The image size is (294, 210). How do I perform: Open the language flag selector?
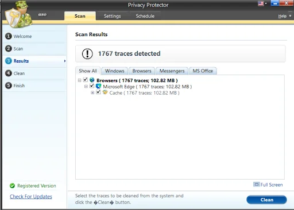[262, 3]
